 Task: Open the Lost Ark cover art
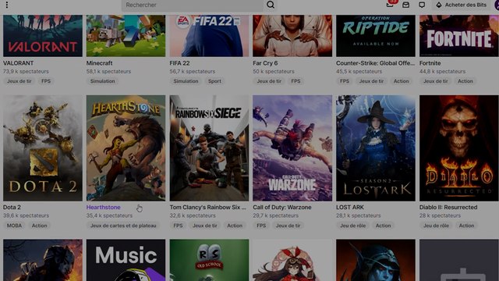tap(376, 148)
